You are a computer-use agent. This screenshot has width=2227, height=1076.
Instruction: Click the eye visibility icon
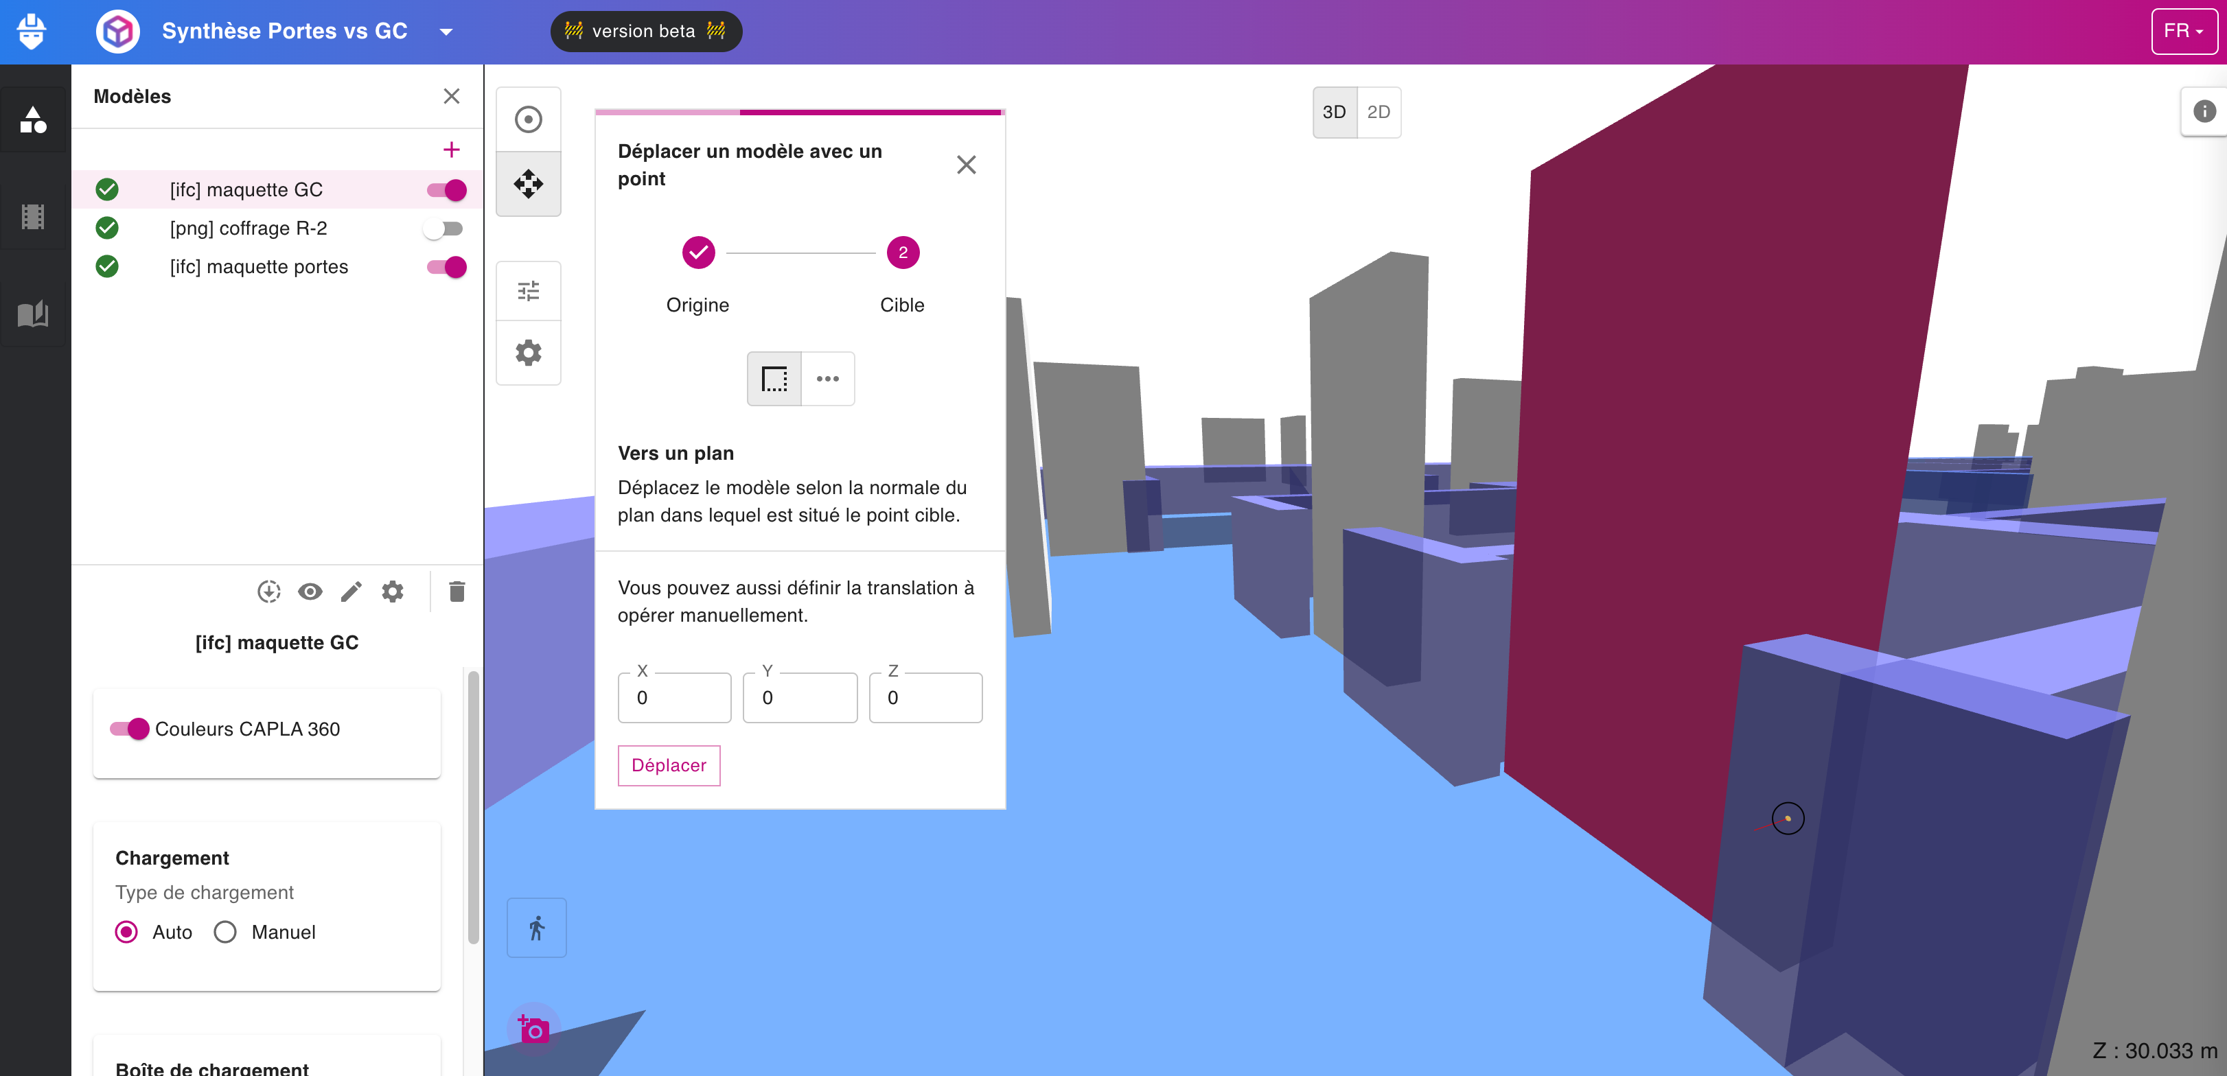[x=310, y=591]
